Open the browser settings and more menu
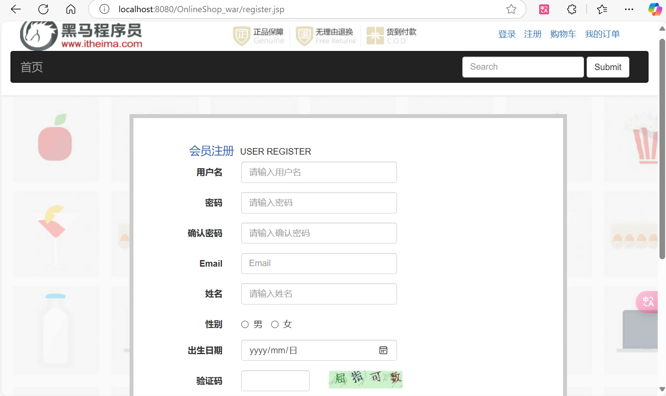This screenshot has height=396, width=666. tap(629, 9)
